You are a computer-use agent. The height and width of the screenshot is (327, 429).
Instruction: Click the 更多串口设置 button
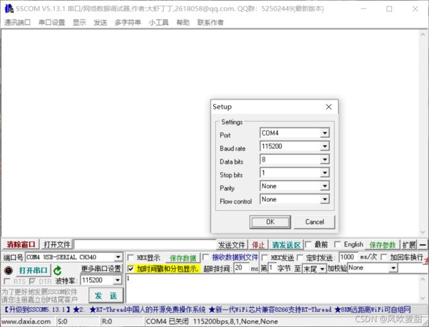click(101, 269)
